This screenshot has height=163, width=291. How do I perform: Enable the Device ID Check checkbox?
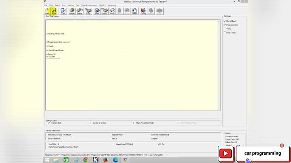(91, 123)
